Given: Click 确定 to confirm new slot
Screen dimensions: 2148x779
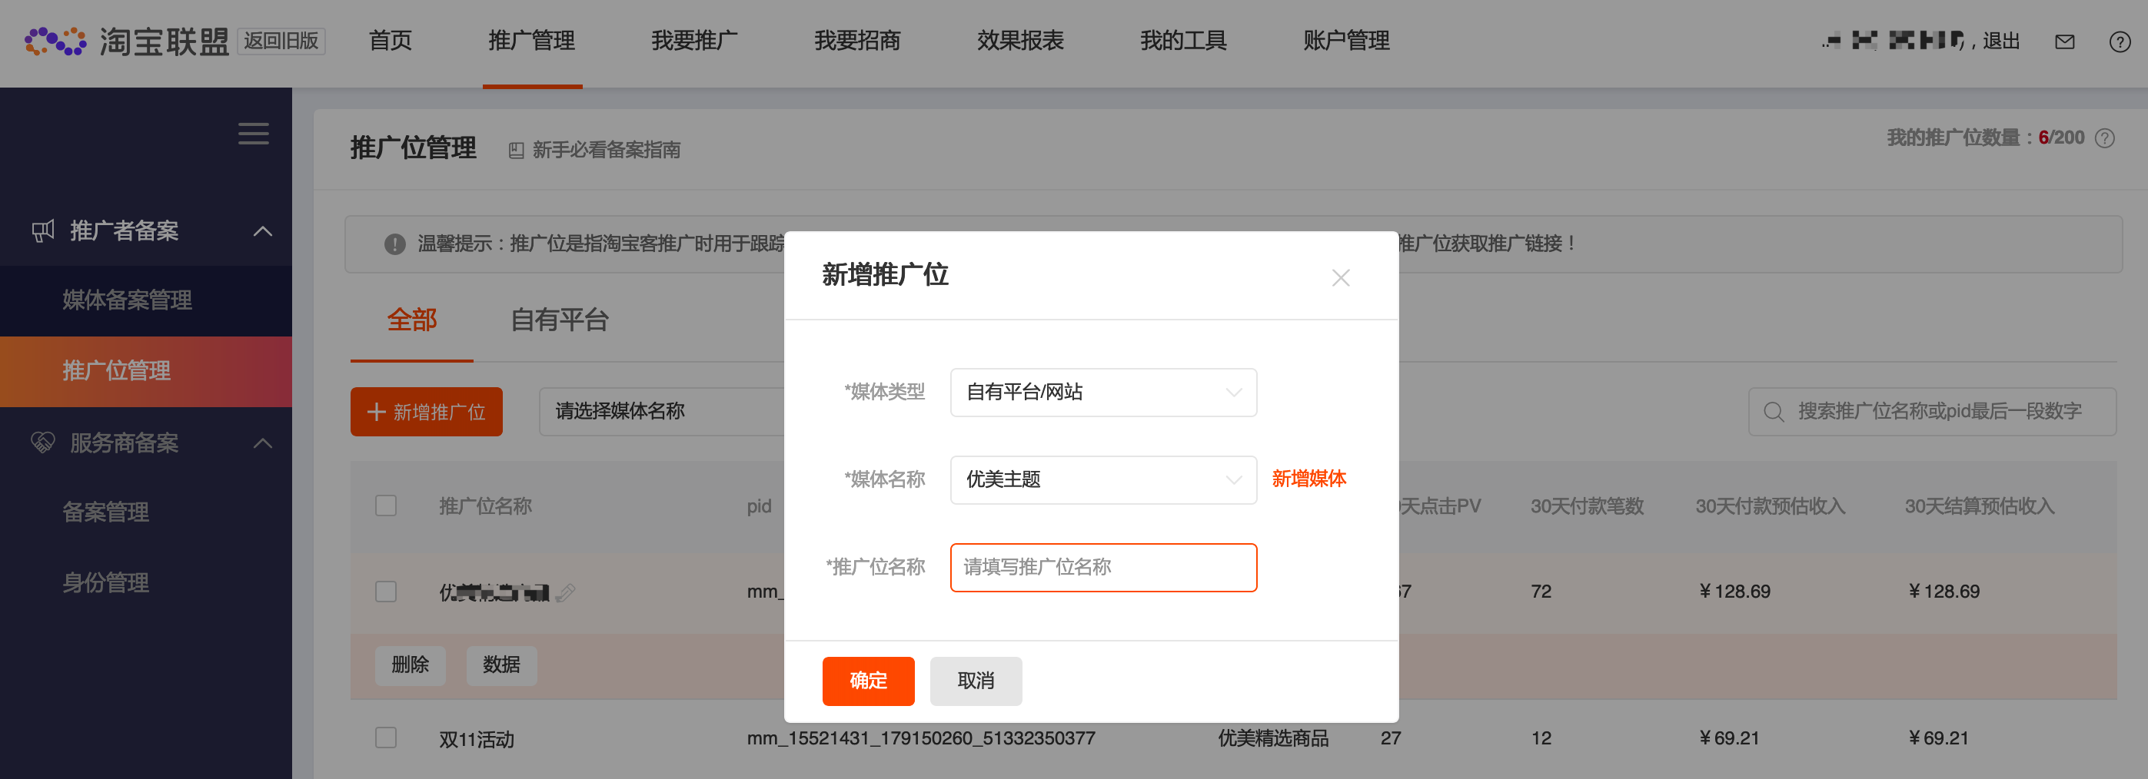Looking at the screenshot, I should pyautogui.click(x=868, y=681).
